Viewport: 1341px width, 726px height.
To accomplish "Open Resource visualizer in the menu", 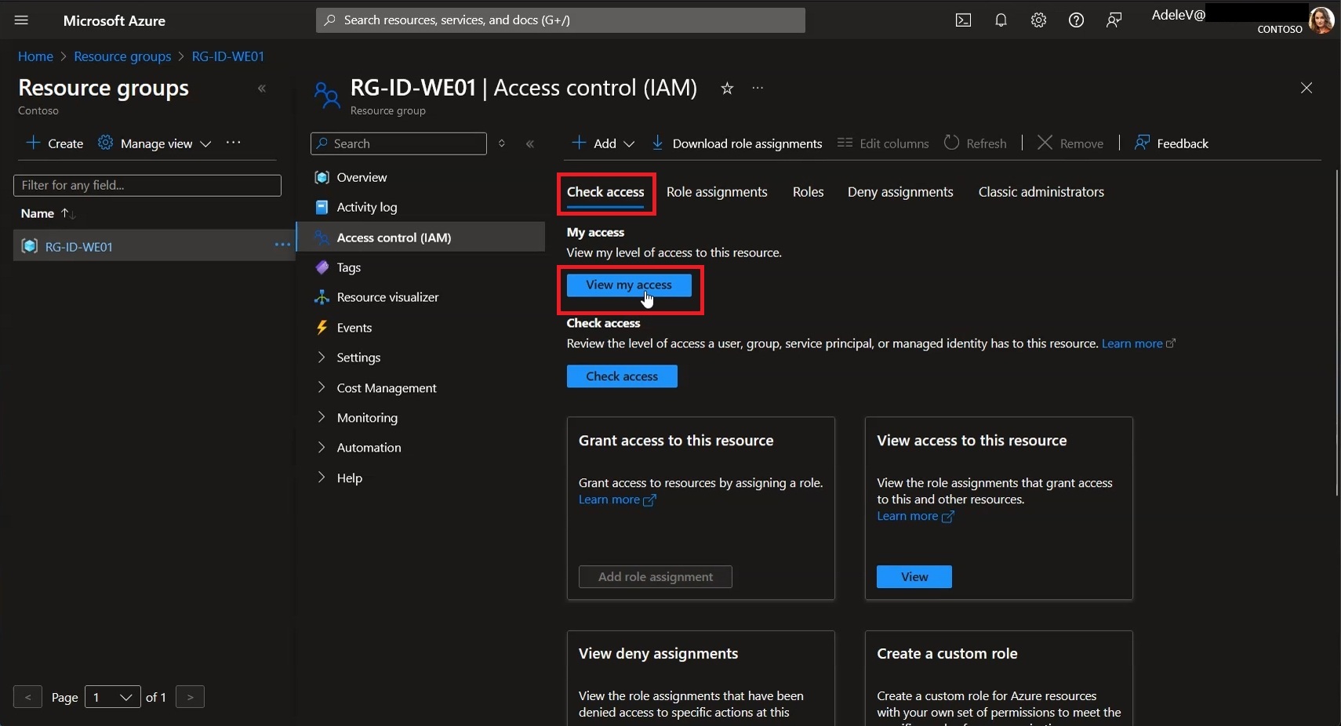I will click(x=387, y=297).
